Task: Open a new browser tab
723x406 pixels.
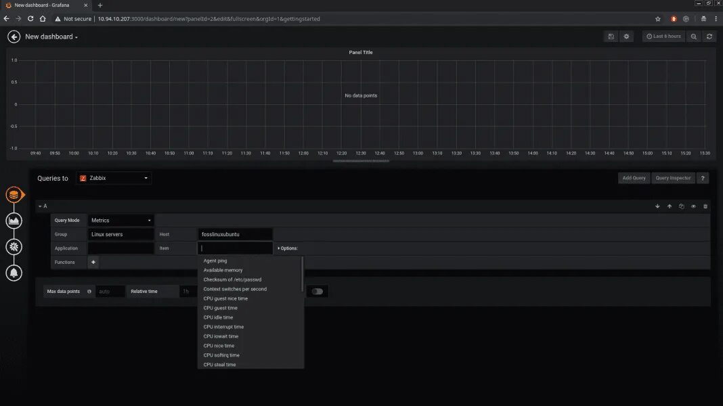Action: (100, 5)
